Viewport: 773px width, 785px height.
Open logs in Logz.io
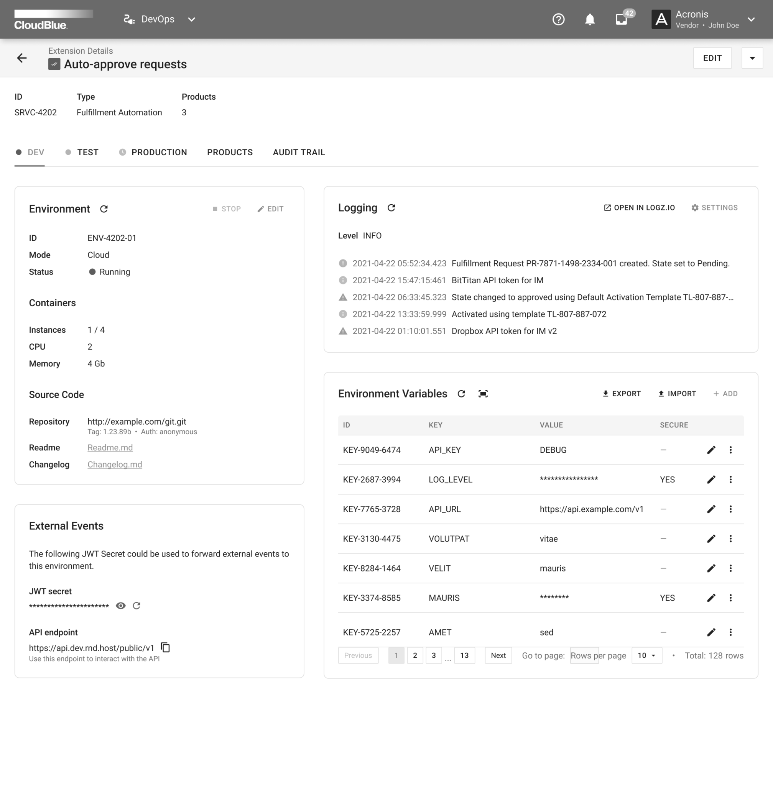click(x=639, y=207)
